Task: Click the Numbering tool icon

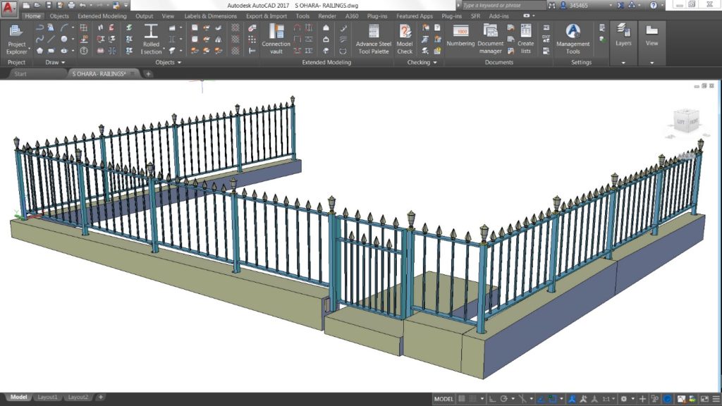Action: [461, 37]
